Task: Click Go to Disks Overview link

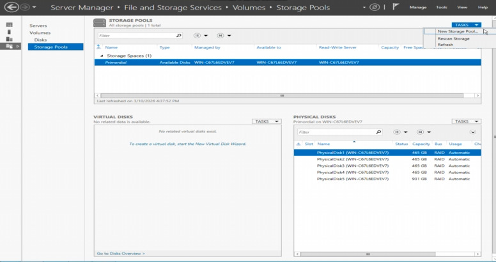Action: 121,254
